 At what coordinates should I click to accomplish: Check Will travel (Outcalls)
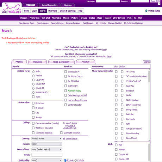pos(33,128)
